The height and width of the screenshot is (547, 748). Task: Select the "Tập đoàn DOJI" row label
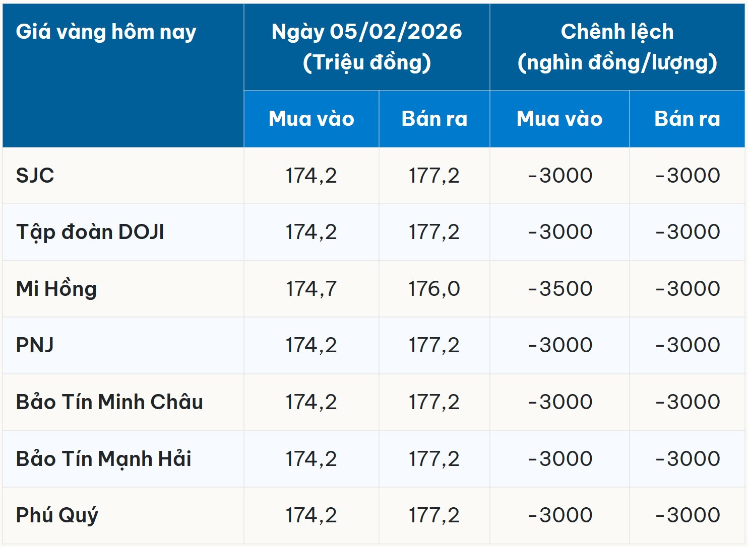(x=90, y=232)
